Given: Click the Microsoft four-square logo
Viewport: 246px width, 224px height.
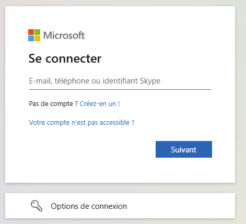Looking at the screenshot, I should 34,35.
